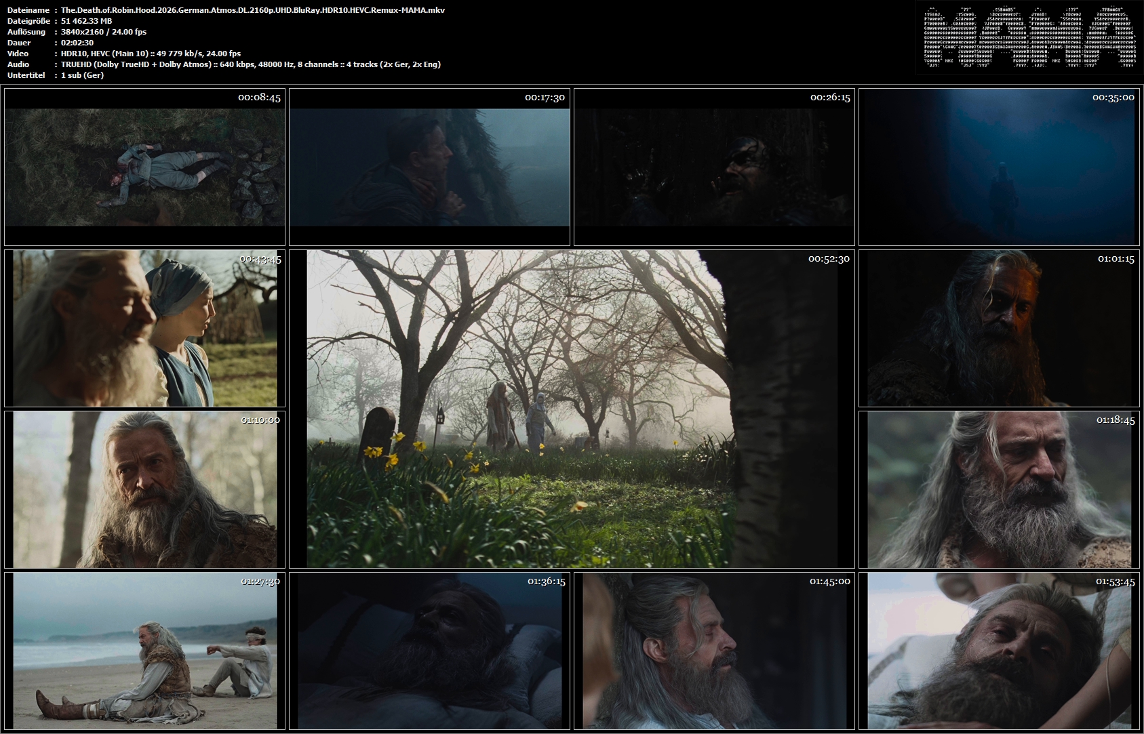Click the Dauer 02:02:30 value
The image size is (1144, 734).
[x=77, y=43]
